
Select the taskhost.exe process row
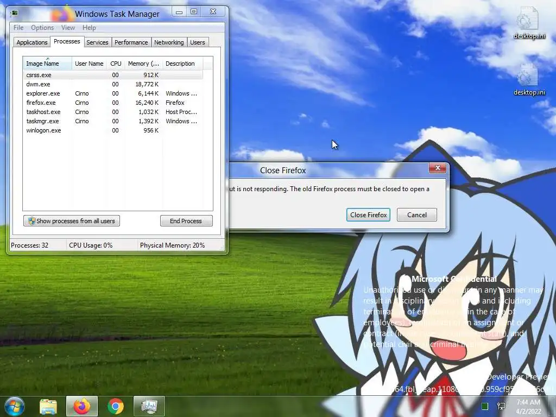(x=113, y=112)
